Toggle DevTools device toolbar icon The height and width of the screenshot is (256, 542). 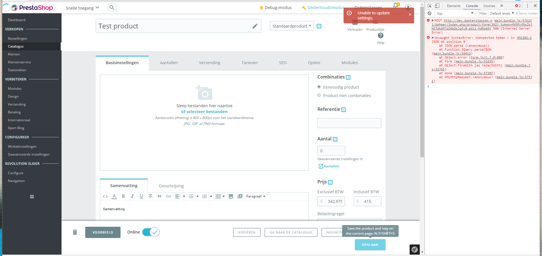[437, 6]
